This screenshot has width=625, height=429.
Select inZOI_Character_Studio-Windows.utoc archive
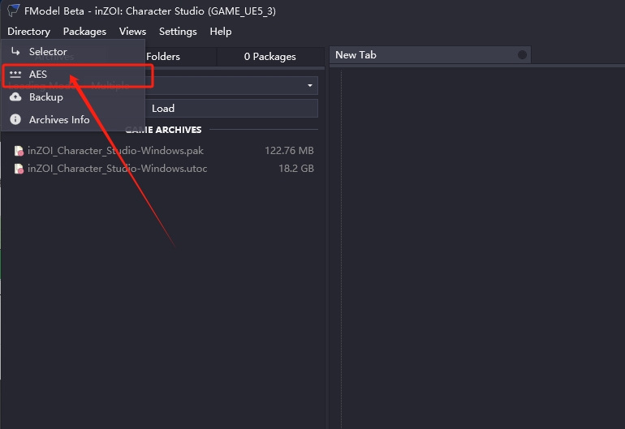[x=163, y=169]
